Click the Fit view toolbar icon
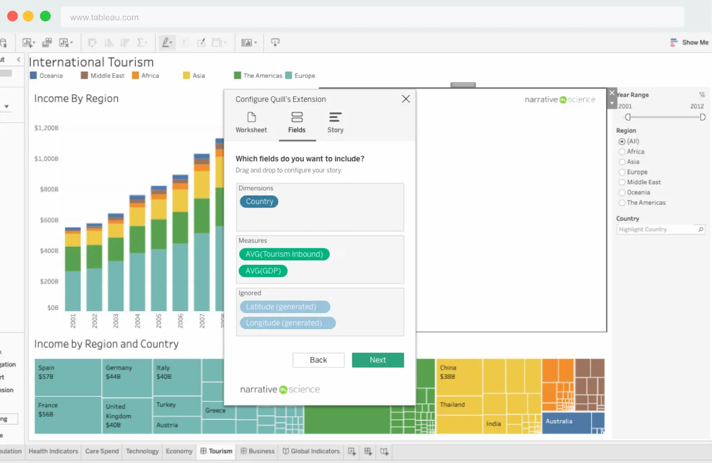This screenshot has width=712, height=463. click(x=217, y=42)
